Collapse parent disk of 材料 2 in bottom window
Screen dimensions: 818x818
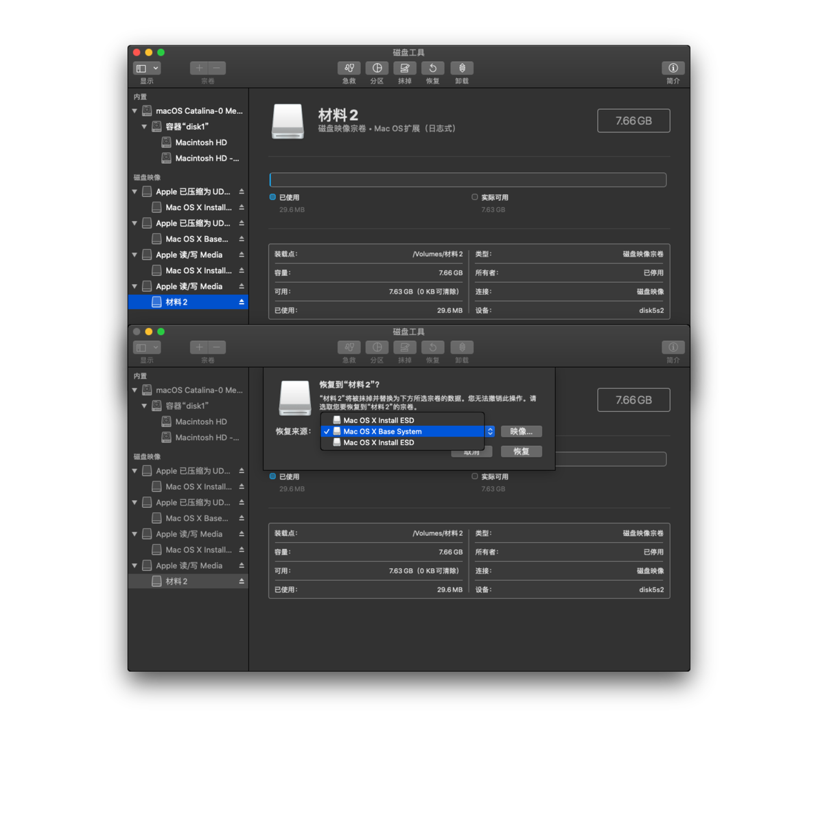pos(135,565)
